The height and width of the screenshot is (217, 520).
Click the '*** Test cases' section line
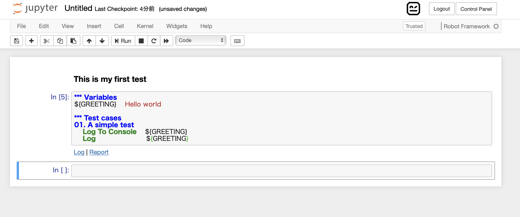tap(98, 118)
